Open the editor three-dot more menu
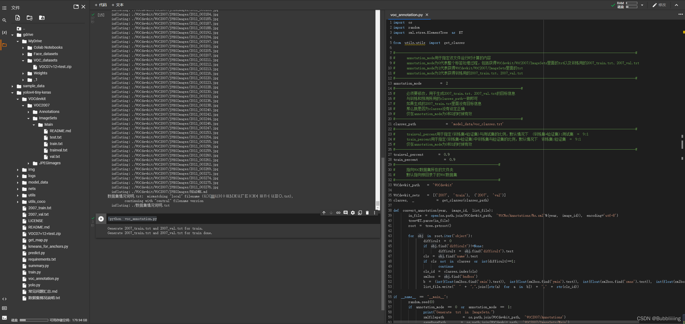 click(x=680, y=14)
